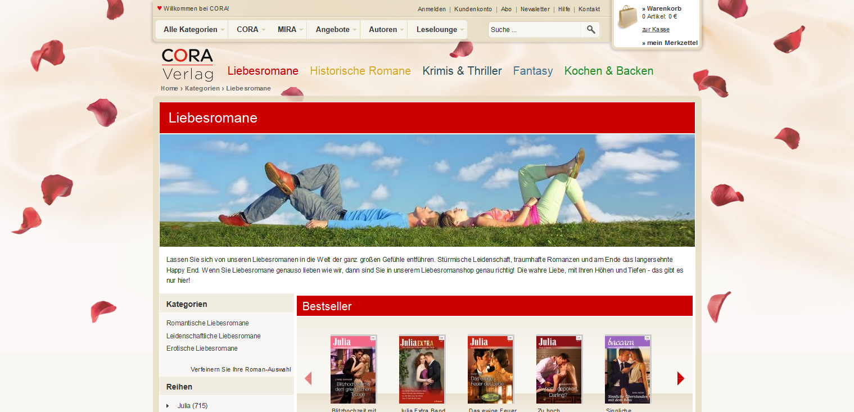Open the Julia (715) series
This screenshot has height=412, width=854.
(192, 406)
